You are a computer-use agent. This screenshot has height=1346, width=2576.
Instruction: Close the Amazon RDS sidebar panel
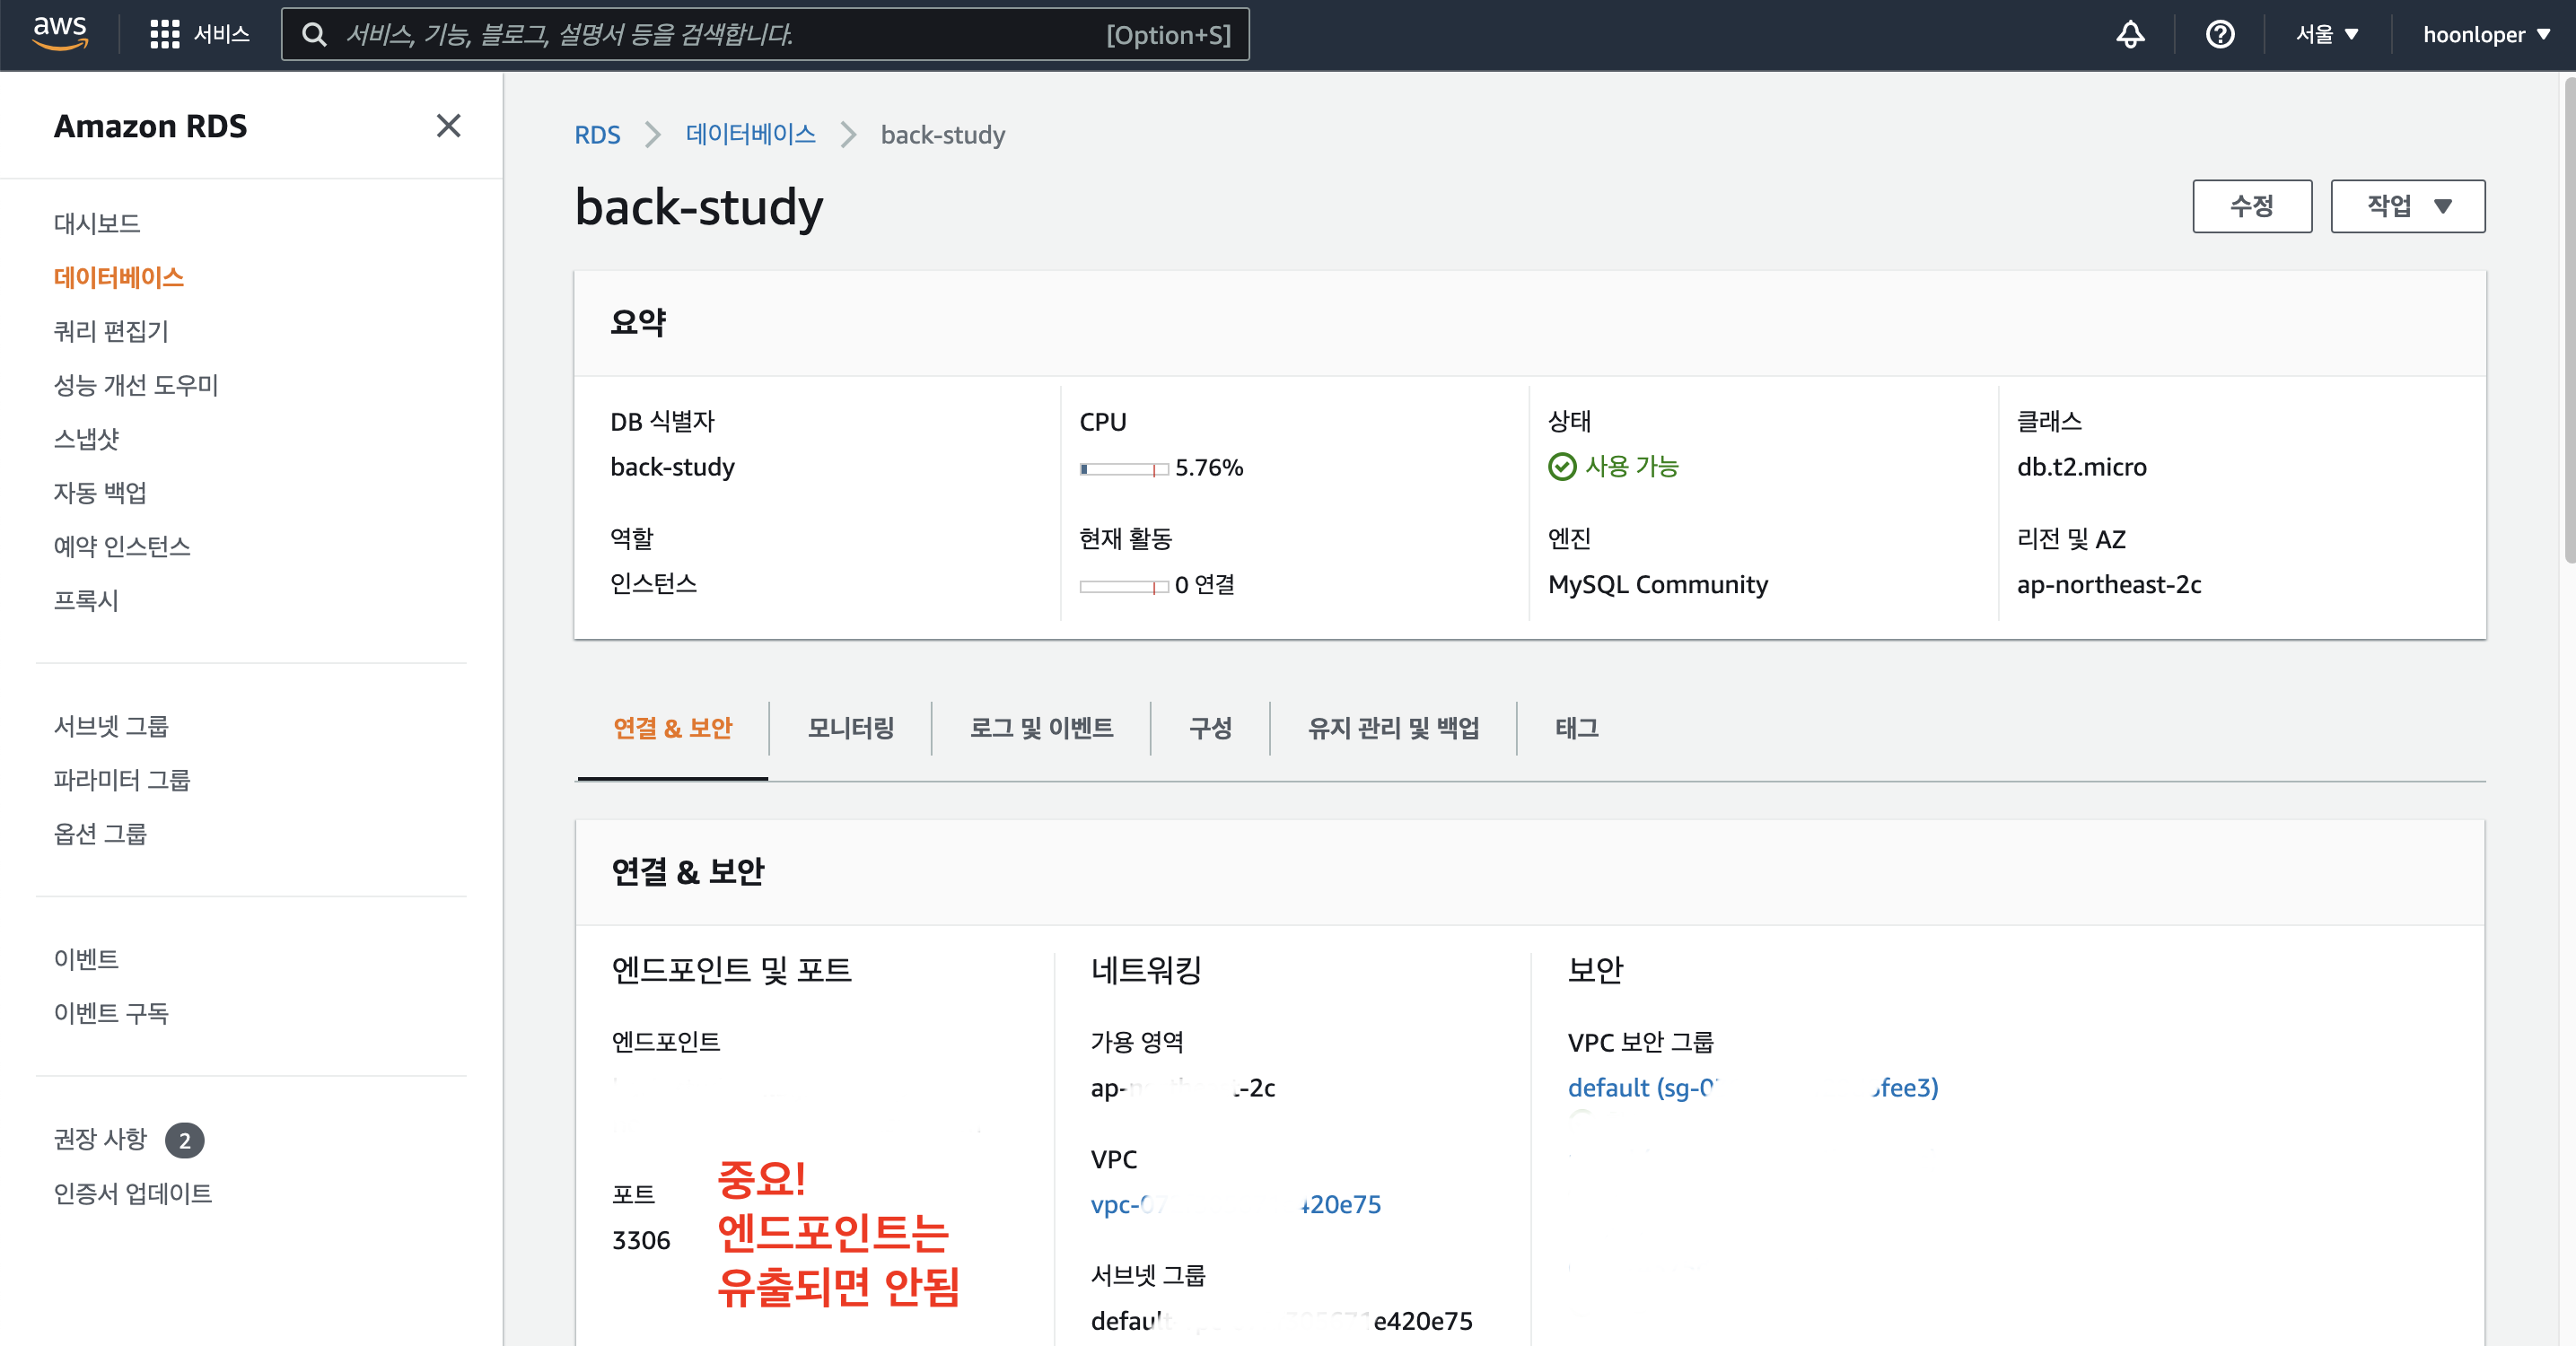pos(448,126)
